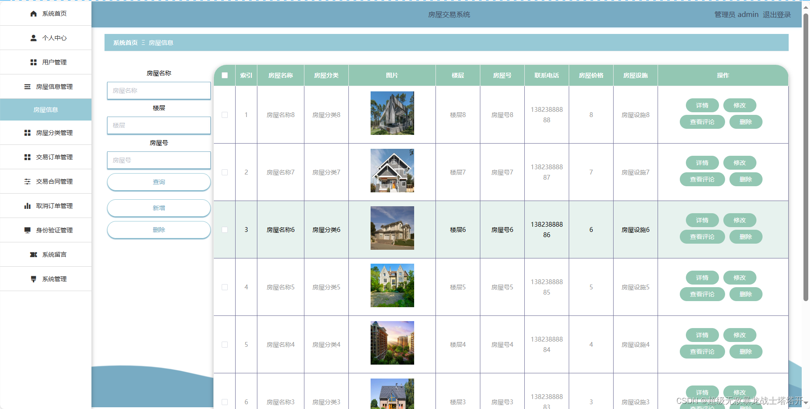The image size is (810, 409).
Task: Click 查看评论 for 房屋名称7
Action: (702, 179)
